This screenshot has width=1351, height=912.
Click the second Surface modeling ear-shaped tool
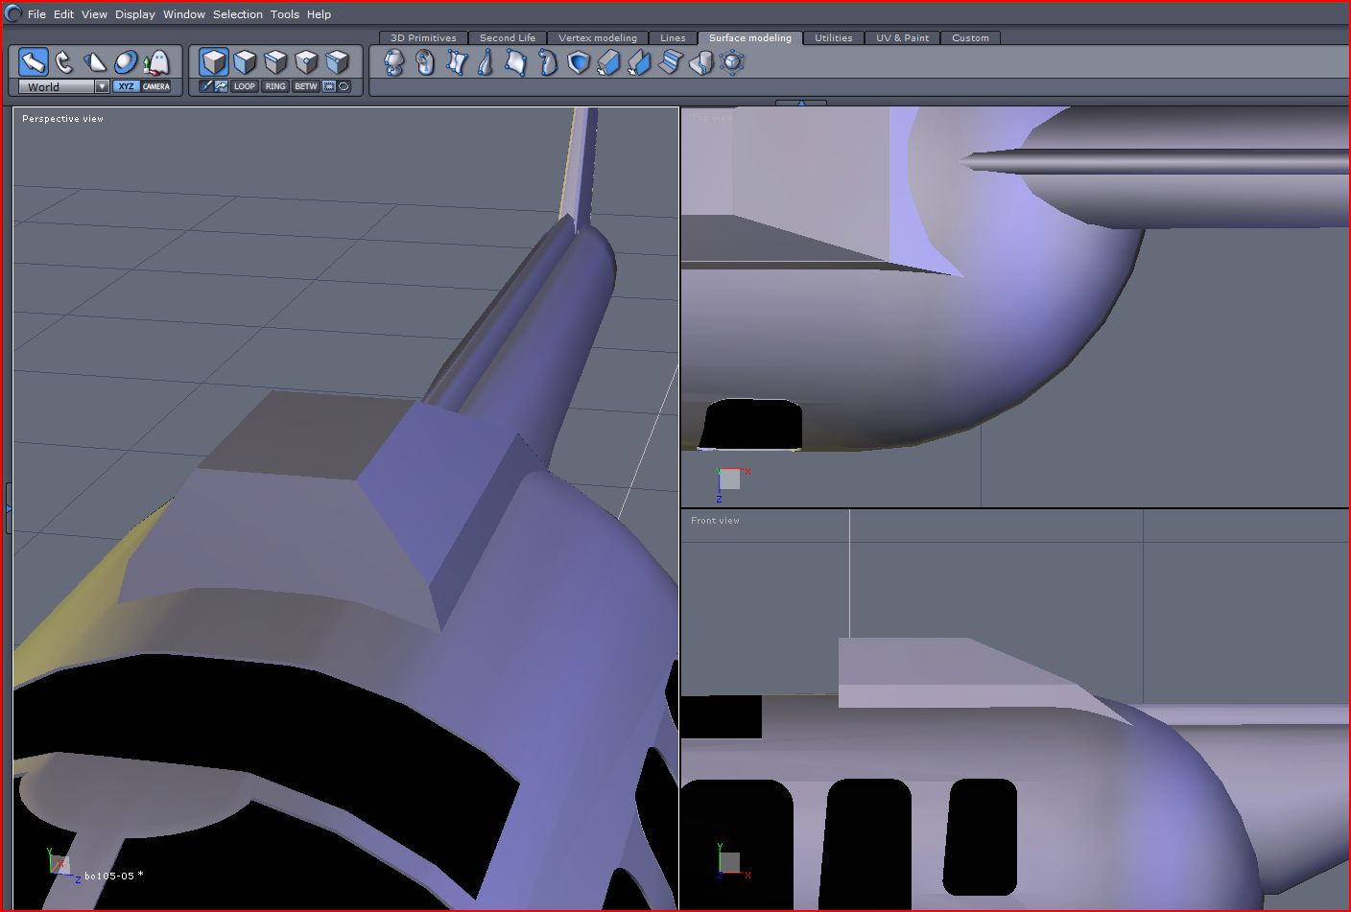(425, 63)
